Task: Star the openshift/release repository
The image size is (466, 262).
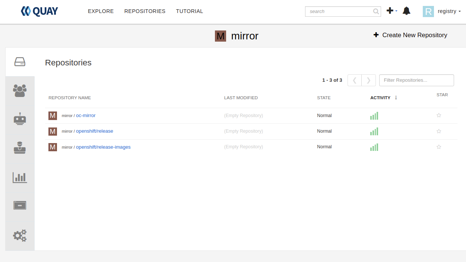Action: tap(439, 131)
